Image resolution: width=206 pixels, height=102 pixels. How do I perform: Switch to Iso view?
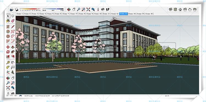pyautogui.click(x=171, y=9)
